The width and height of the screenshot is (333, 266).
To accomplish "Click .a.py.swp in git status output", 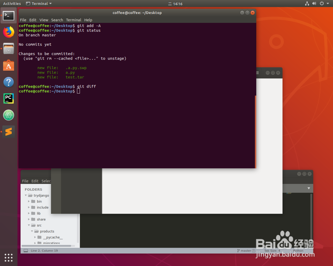I will [76, 68].
